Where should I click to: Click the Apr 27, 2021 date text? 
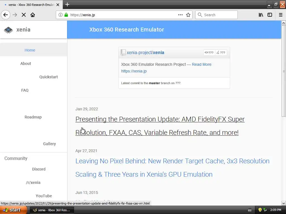coord(86,151)
